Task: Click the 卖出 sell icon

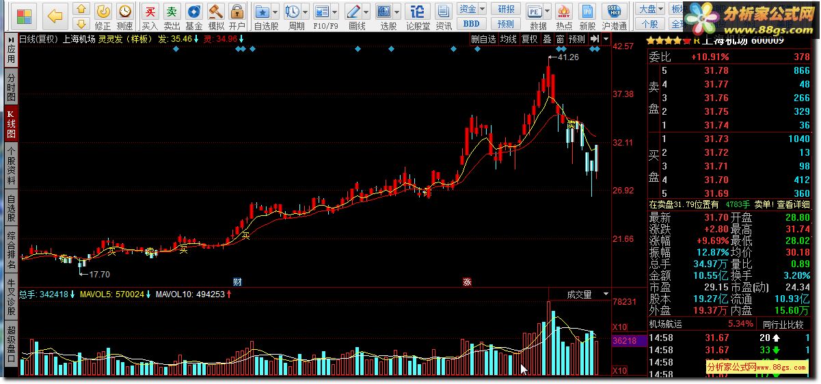Action: coord(172,12)
